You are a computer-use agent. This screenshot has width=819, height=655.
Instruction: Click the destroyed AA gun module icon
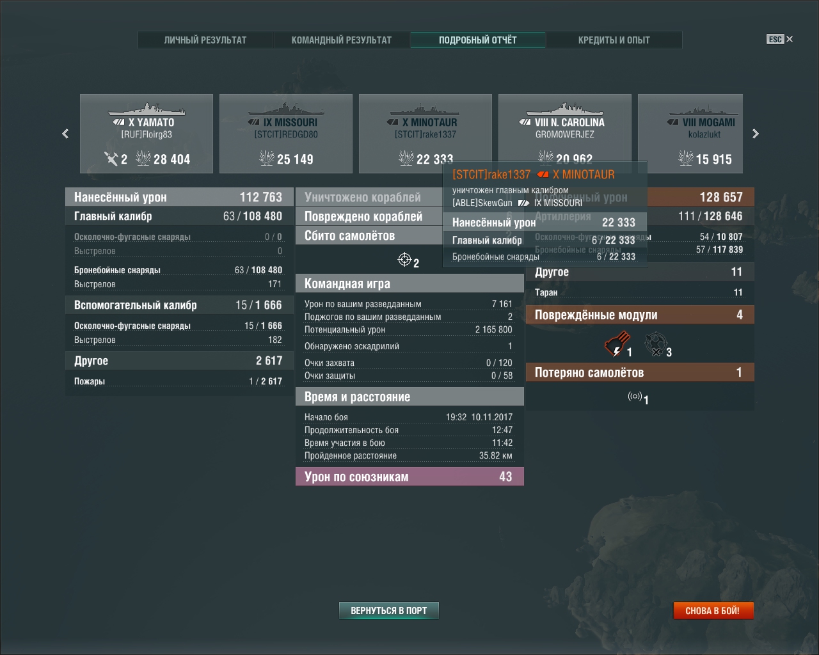656,345
